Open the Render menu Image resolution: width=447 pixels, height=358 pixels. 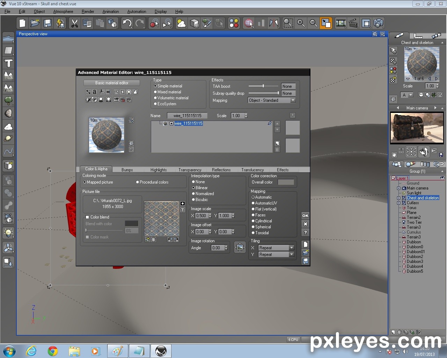pyautogui.click(x=88, y=12)
